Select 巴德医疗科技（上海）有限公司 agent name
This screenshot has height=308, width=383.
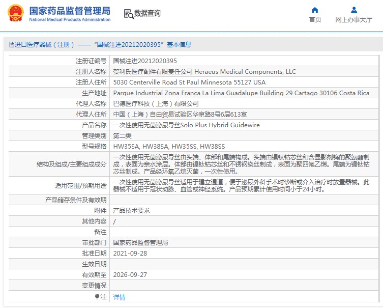coord(156,104)
